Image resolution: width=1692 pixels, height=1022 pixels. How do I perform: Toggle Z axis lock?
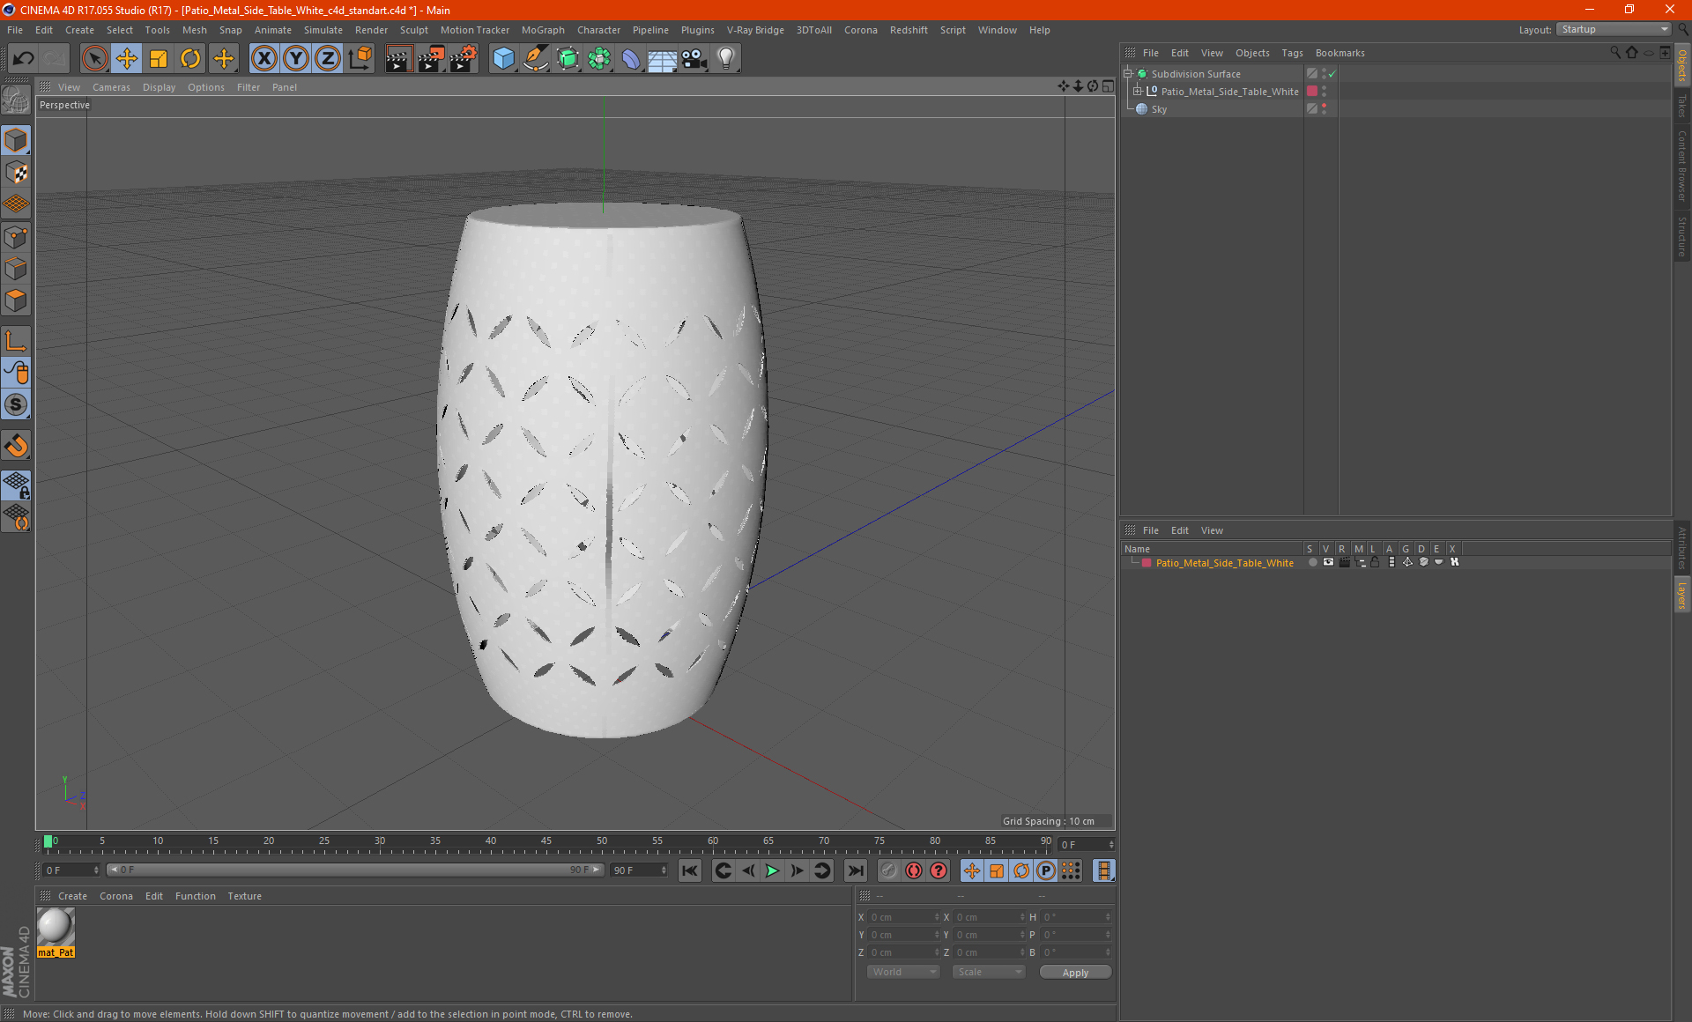click(328, 59)
